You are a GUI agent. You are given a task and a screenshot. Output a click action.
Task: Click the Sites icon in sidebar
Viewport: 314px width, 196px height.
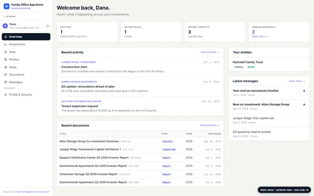(6, 52)
